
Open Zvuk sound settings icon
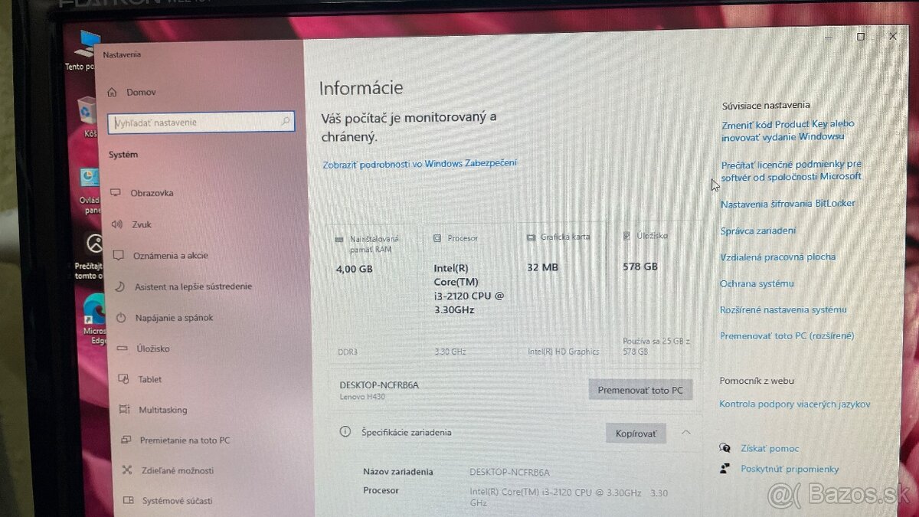[117, 224]
